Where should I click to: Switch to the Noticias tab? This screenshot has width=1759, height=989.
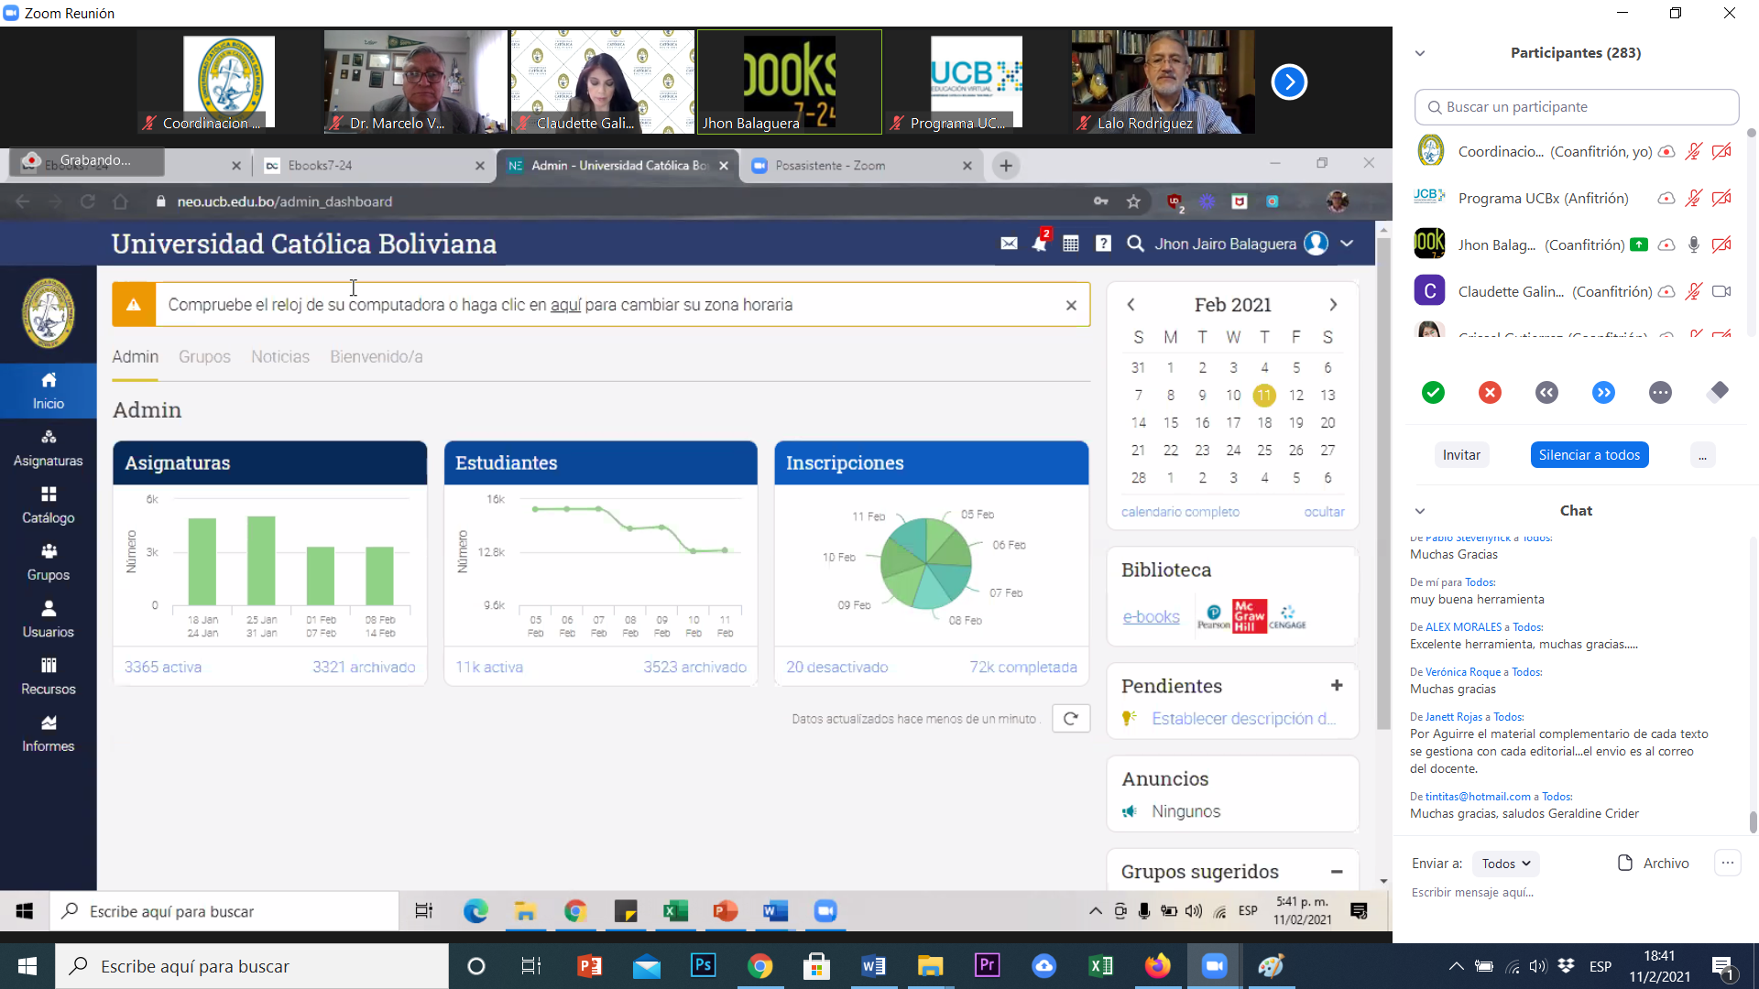280,357
